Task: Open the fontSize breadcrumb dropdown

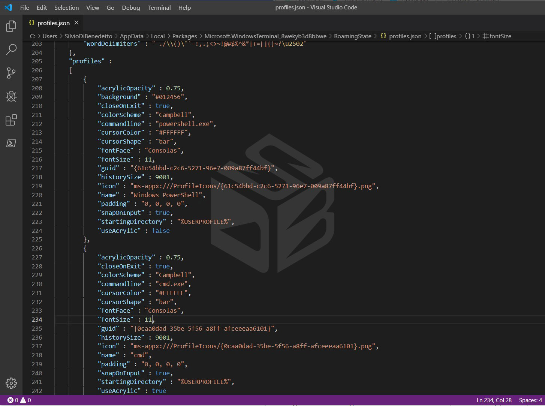Action: (497, 36)
